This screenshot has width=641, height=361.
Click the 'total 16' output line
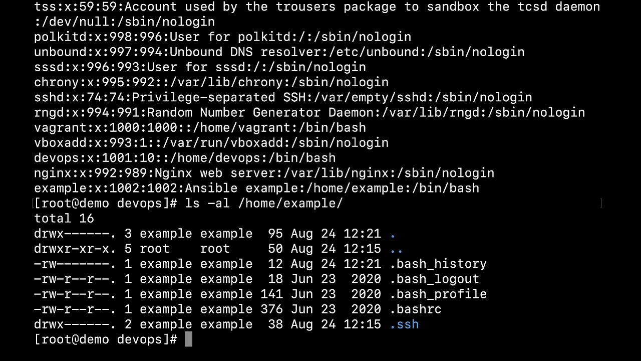click(x=64, y=218)
